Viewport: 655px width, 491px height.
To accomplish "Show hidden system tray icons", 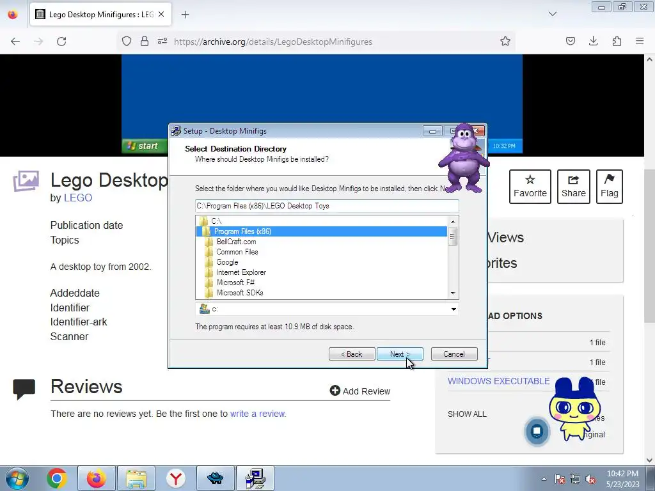I will tap(544, 479).
